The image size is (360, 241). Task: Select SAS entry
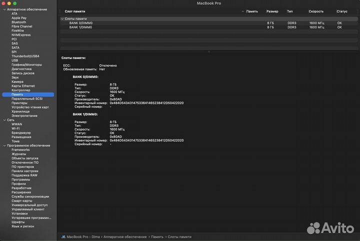[x=14, y=43]
